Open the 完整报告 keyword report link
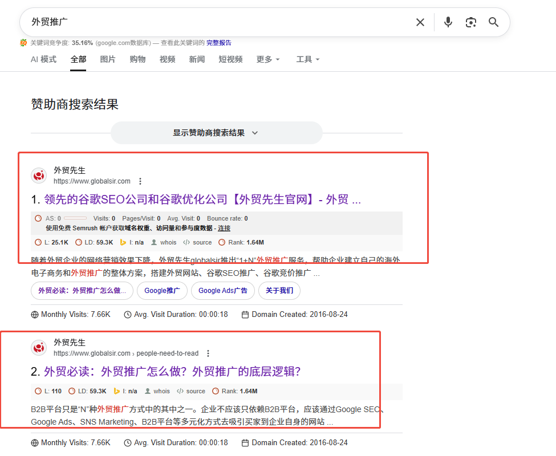 (219, 43)
